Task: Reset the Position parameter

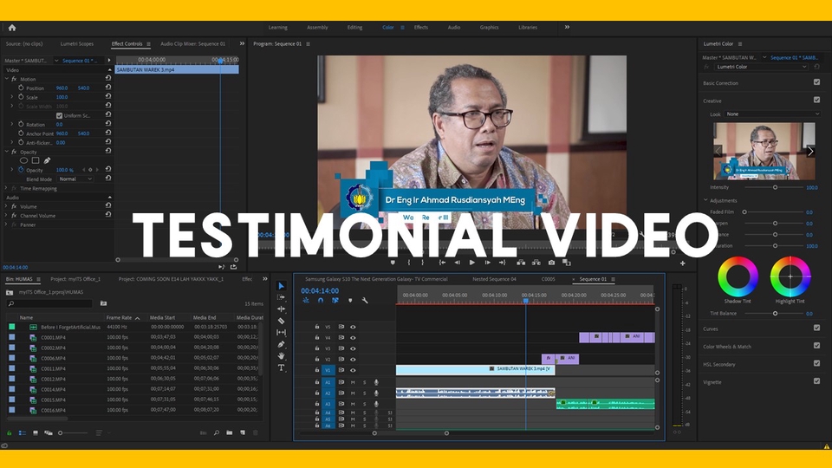Action: (x=108, y=87)
